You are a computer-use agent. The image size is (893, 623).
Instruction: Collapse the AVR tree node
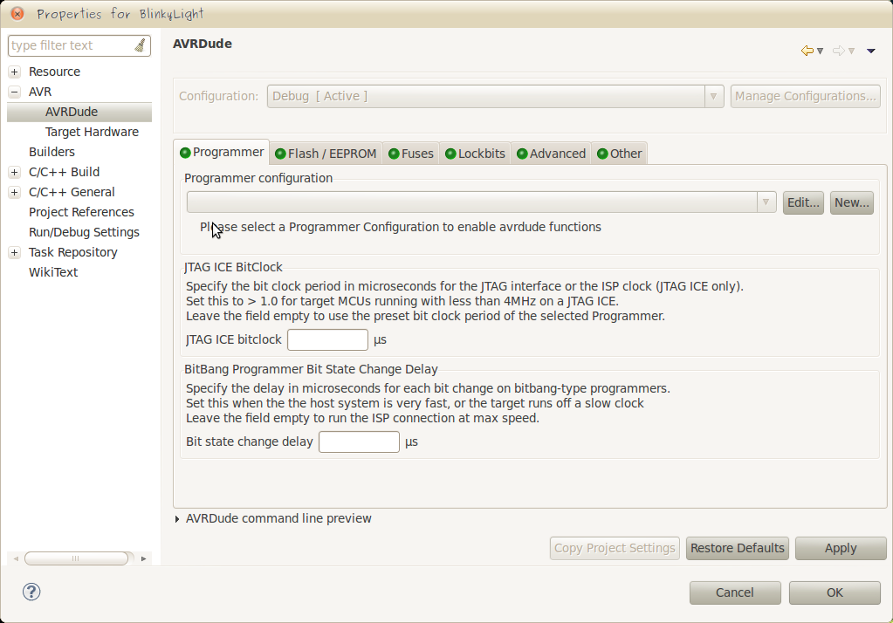click(15, 92)
